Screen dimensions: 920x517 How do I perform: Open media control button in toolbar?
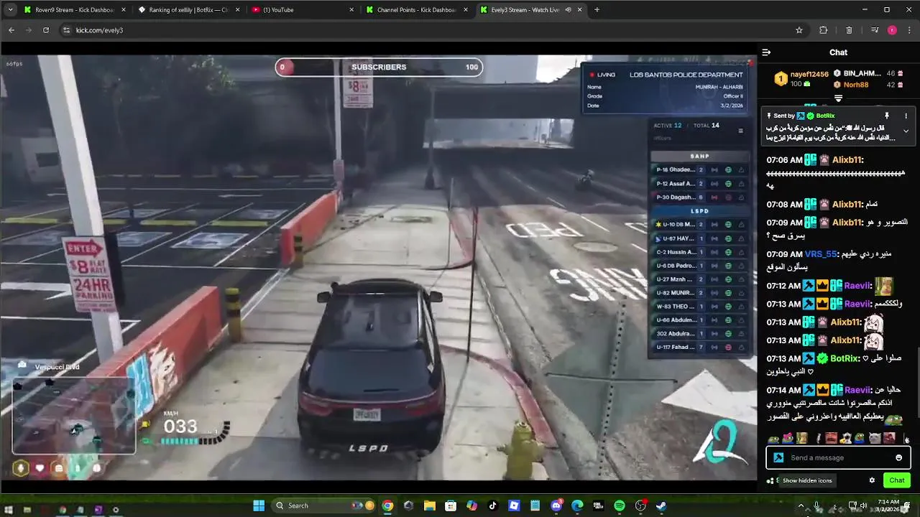(x=874, y=30)
